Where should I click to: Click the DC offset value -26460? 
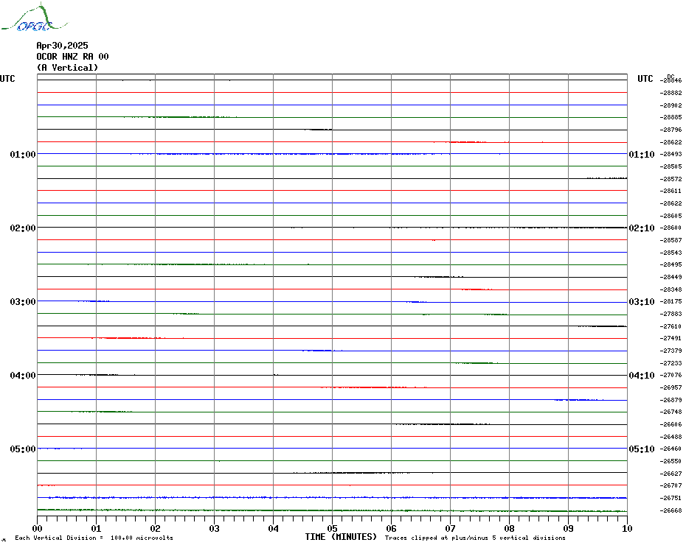[671, 449]
